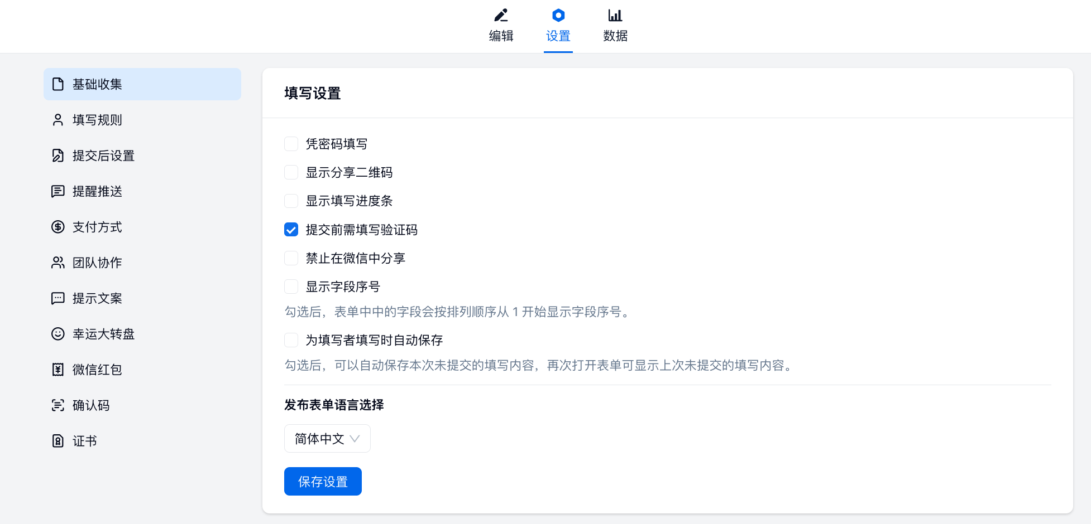This screenshot has height=524, width=1091.
Task: Uncheck 提交前需填写验证码 checkbox
Action: click(x=291, y=230)
